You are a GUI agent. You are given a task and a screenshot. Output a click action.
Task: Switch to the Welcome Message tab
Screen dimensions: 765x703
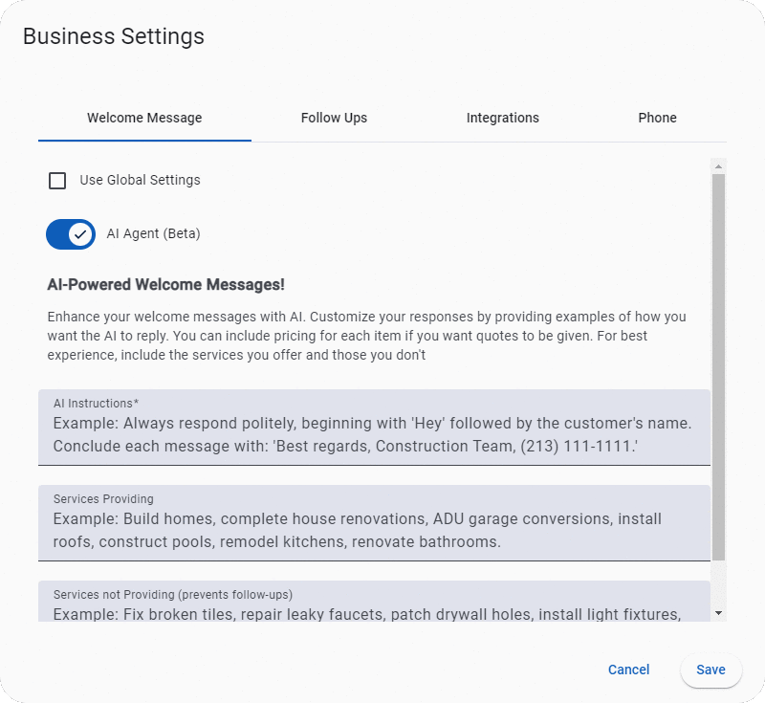point(144,118)
